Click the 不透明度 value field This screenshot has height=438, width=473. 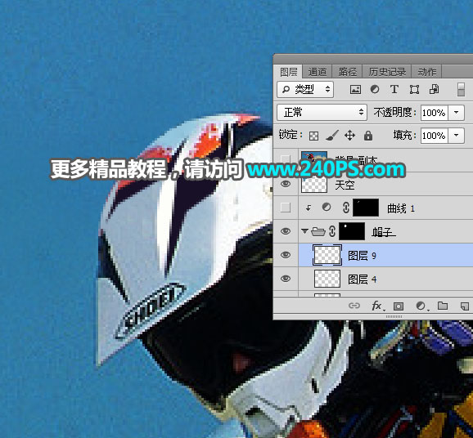coord(435,113)
